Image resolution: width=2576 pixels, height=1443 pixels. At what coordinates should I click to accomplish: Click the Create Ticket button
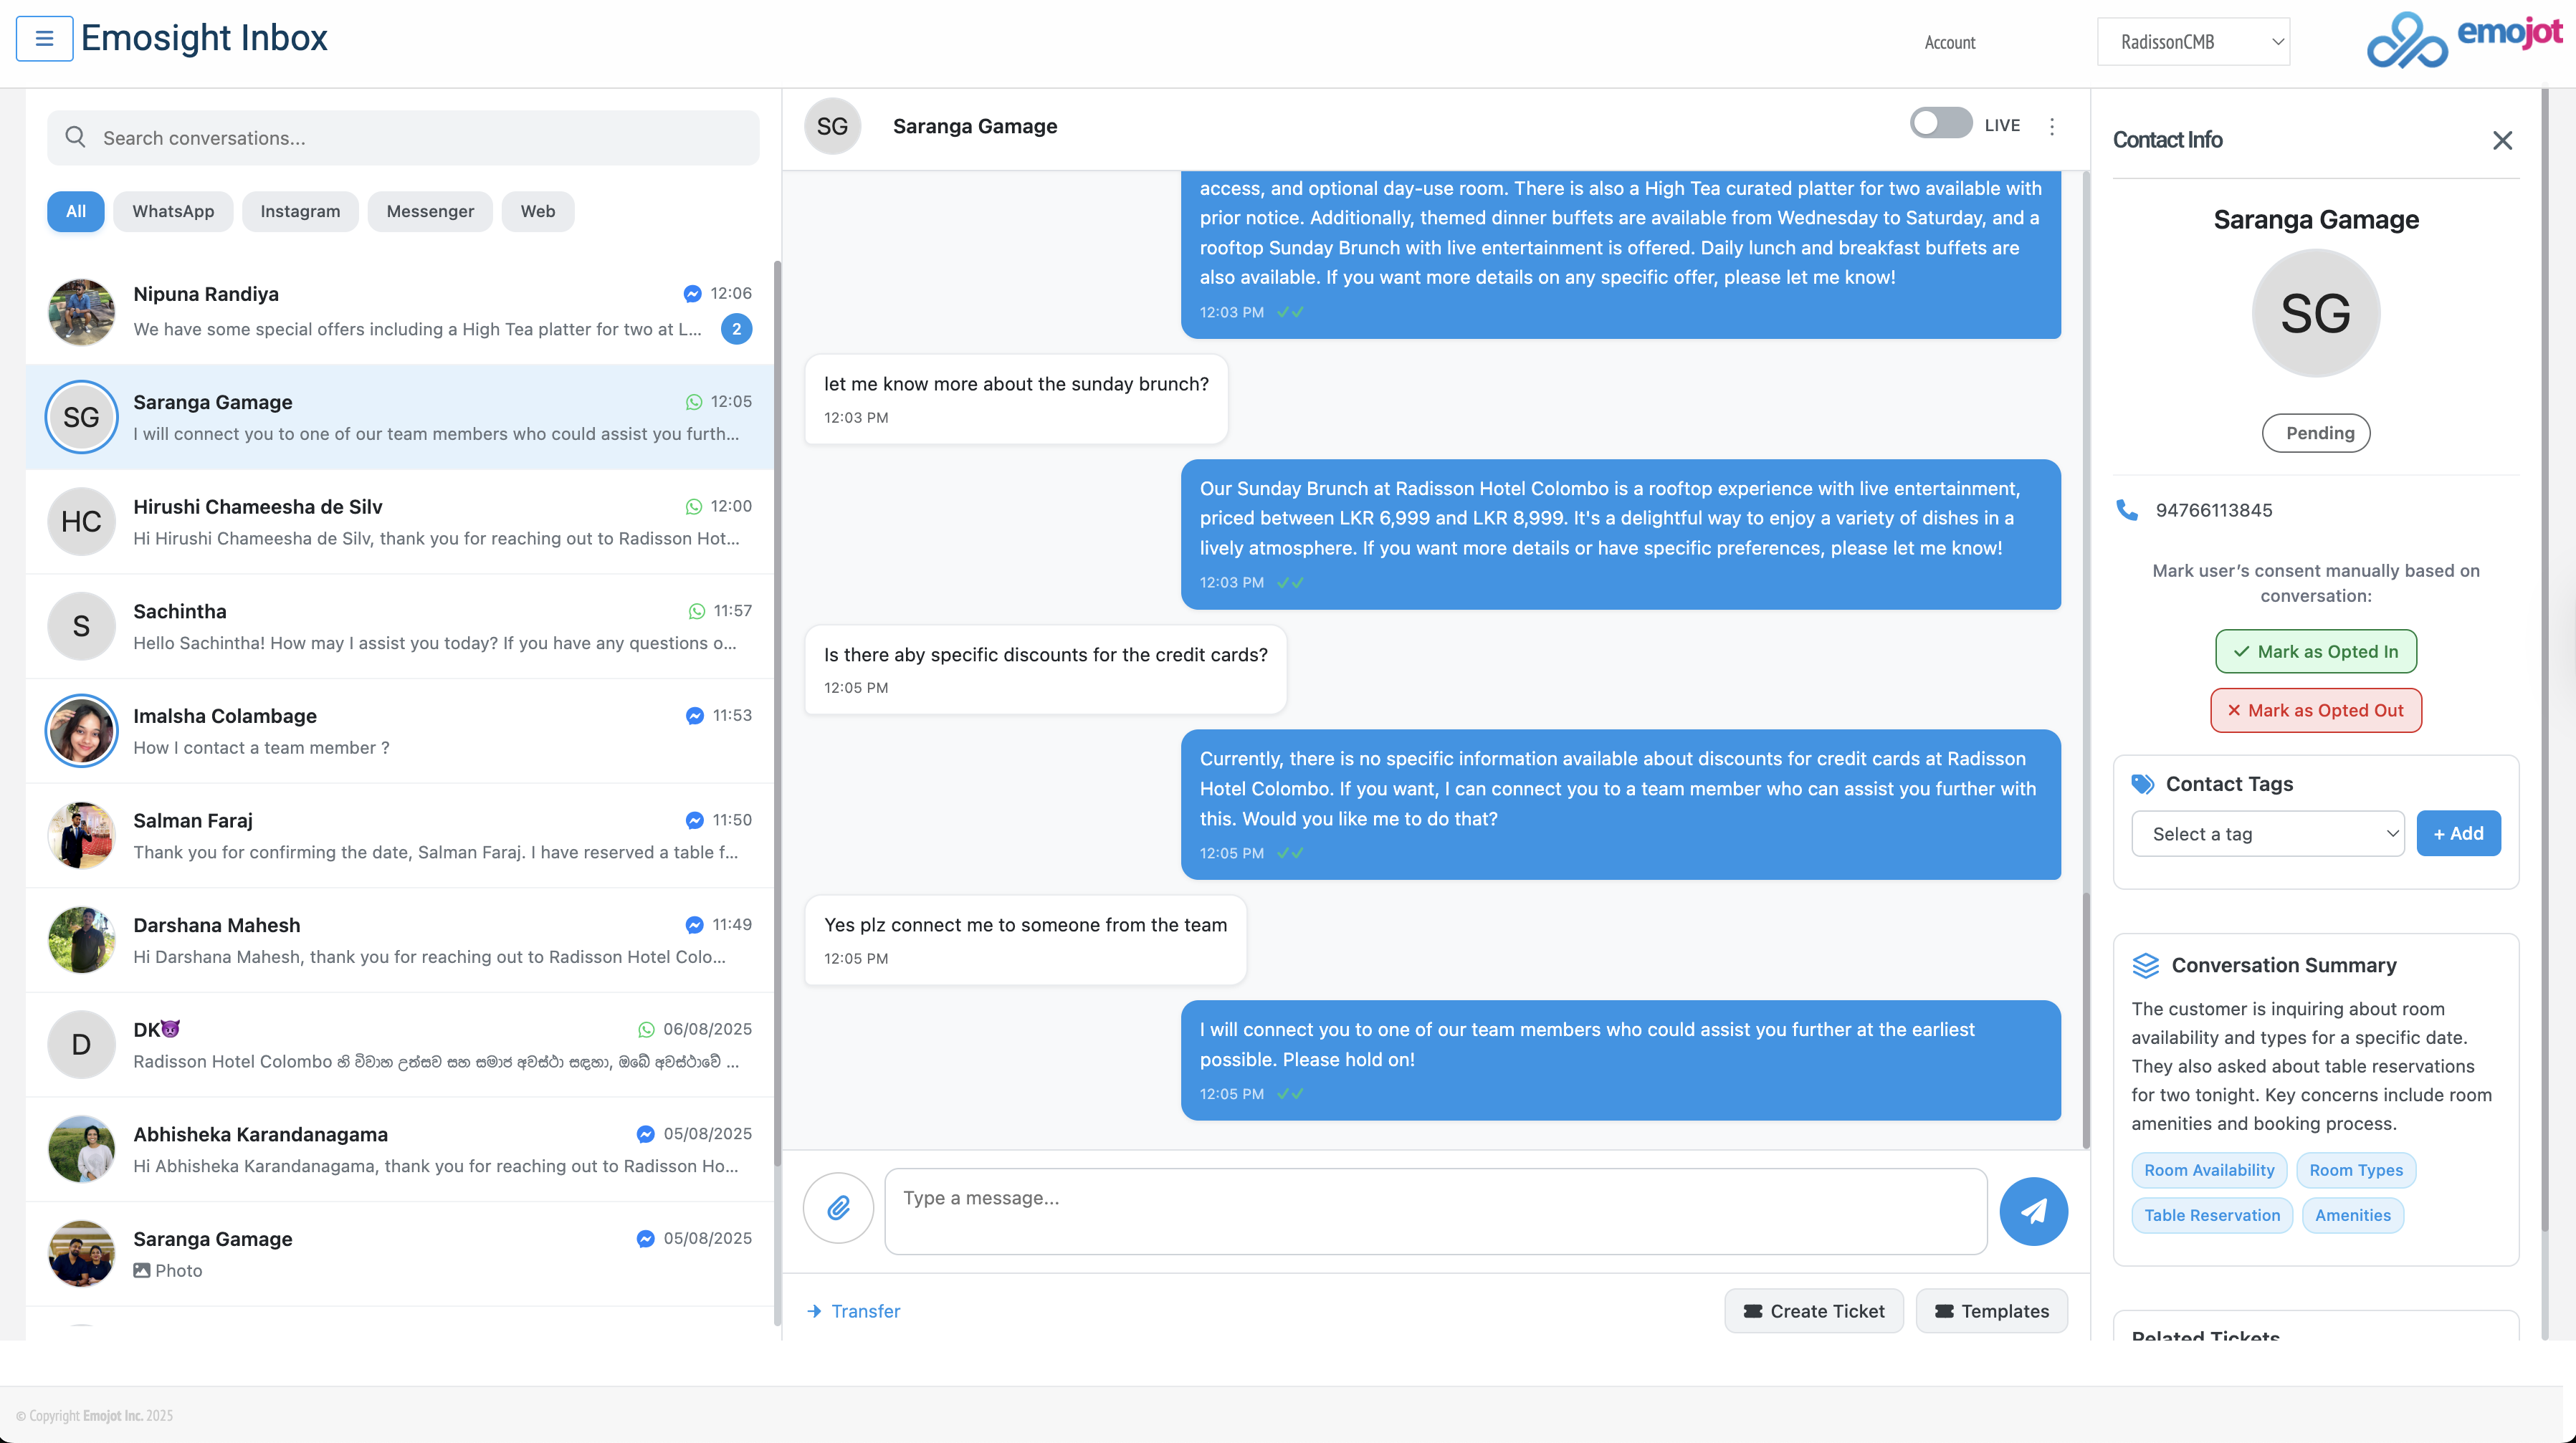[x=1813, y=1310]
